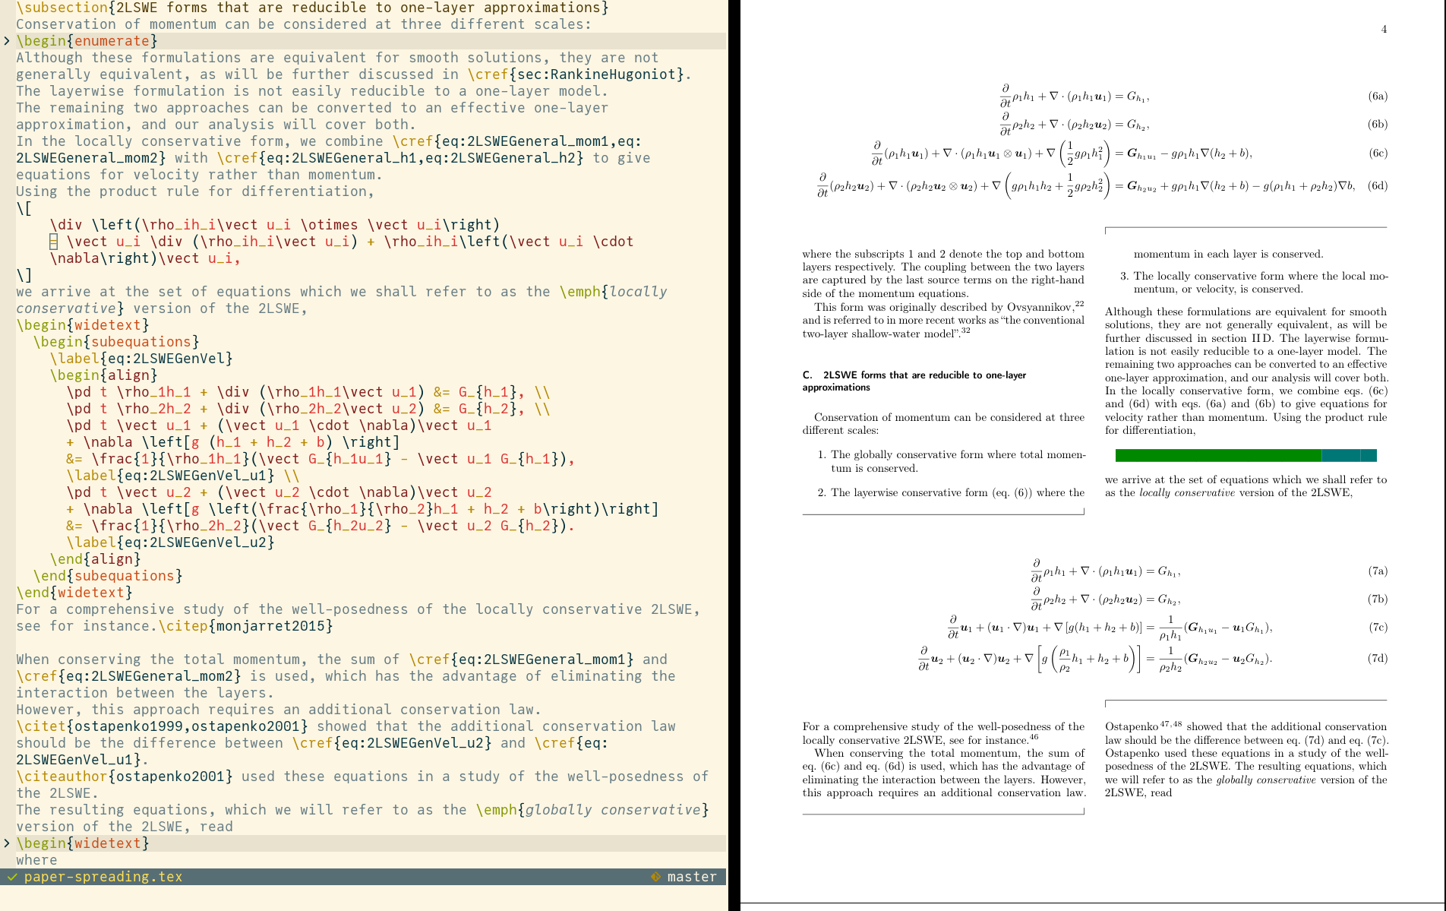Screen dimensions: 1446x911
Task: Click \citep{monjarret2015} in the editor
Action: tap(245, 626)
